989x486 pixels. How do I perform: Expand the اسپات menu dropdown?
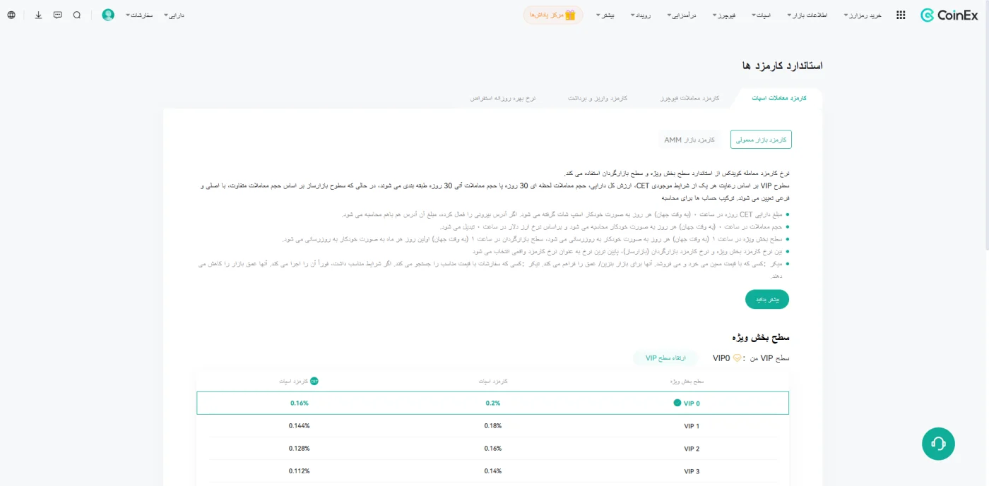762,15
